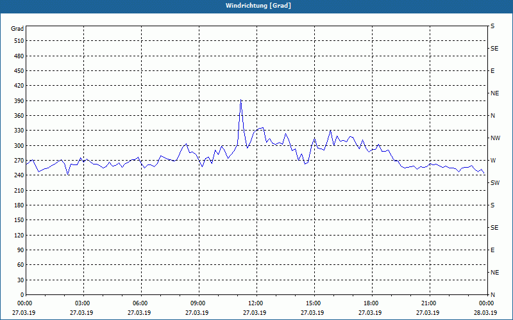Click the 15:00 time axis label

click(x=314, y=303)
